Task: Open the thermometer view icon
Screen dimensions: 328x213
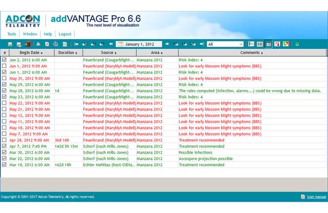Action: [277, 44]
